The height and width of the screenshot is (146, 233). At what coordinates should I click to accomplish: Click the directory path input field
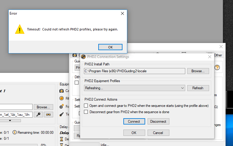(16, 107)
